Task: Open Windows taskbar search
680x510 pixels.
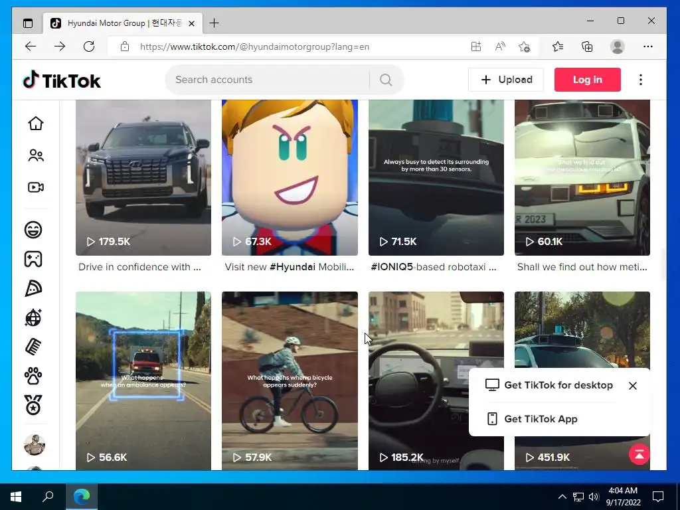Action: click(48, 497)
